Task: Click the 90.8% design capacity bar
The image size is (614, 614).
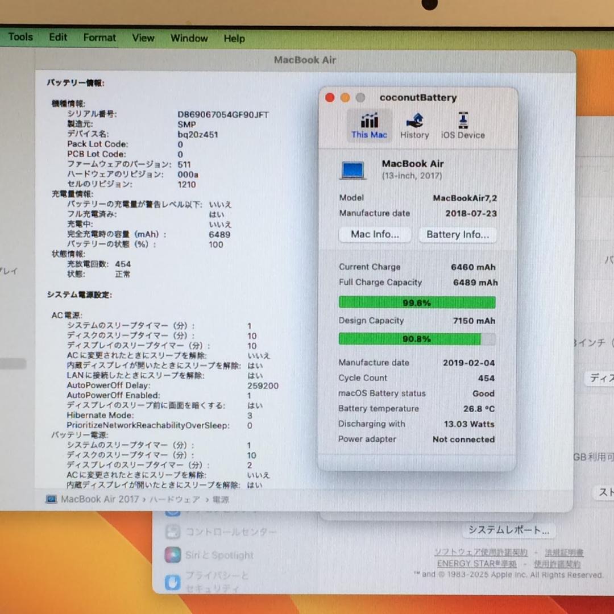Action: coord(417,339)
